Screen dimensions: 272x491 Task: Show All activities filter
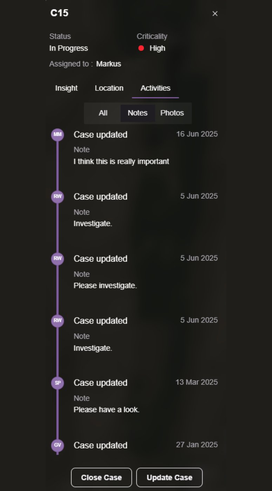103,113
